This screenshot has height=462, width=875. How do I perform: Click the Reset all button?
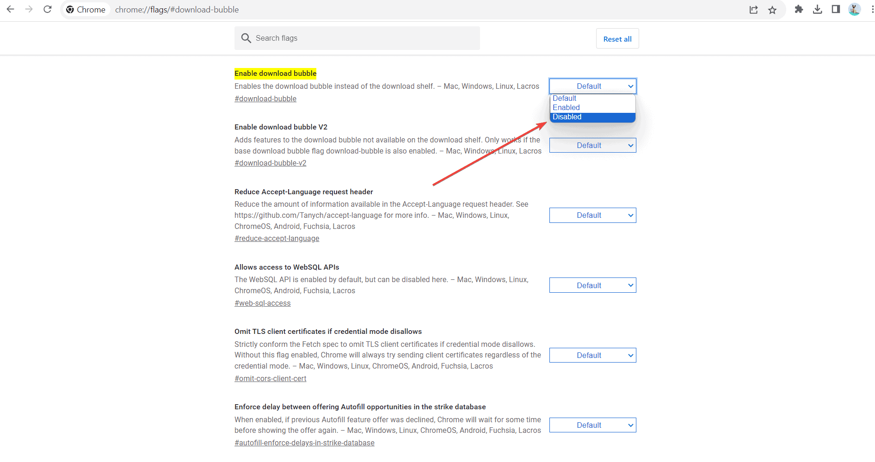click(617, 39)
